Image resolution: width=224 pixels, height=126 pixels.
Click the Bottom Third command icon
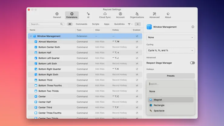click(36, 80)
